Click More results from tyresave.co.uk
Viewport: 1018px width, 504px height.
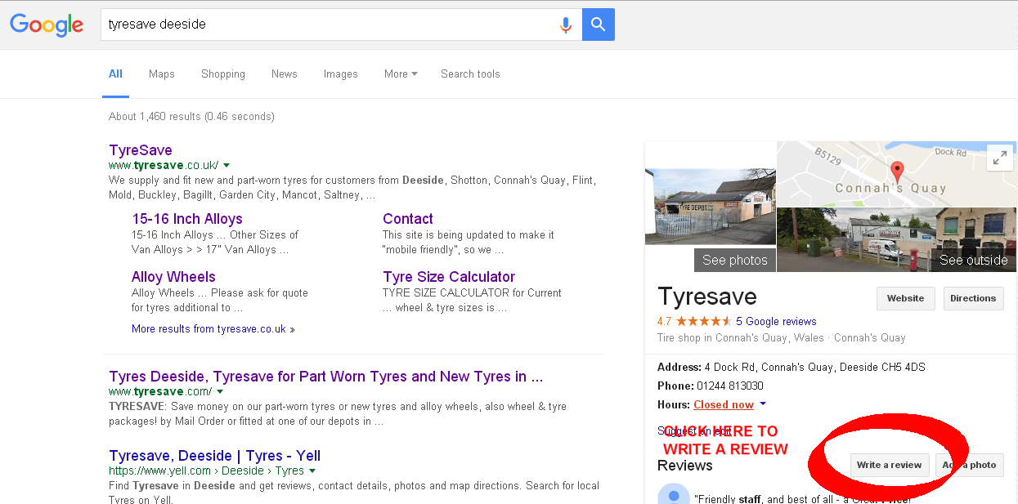click(213, 329)
